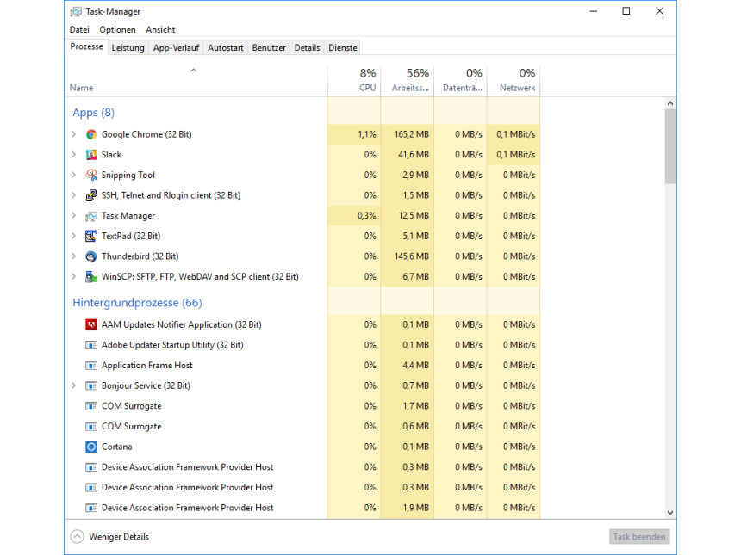Select the Prozesse tab
This screenshot has height=555, width=741.
(x=86, y=46)
